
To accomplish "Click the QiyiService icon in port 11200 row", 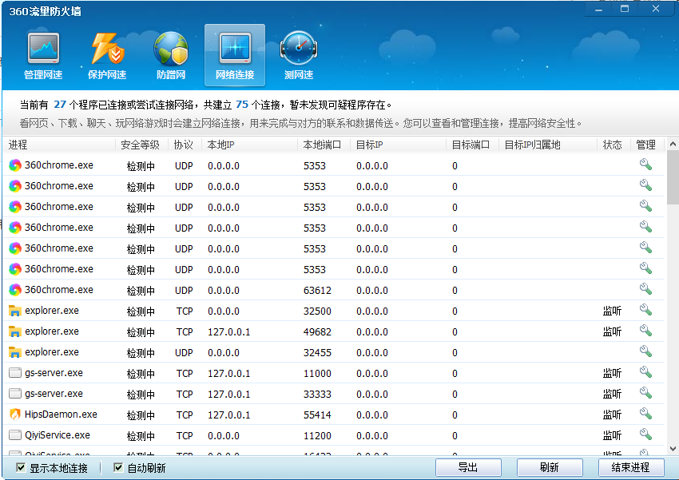I will [15, 435].
